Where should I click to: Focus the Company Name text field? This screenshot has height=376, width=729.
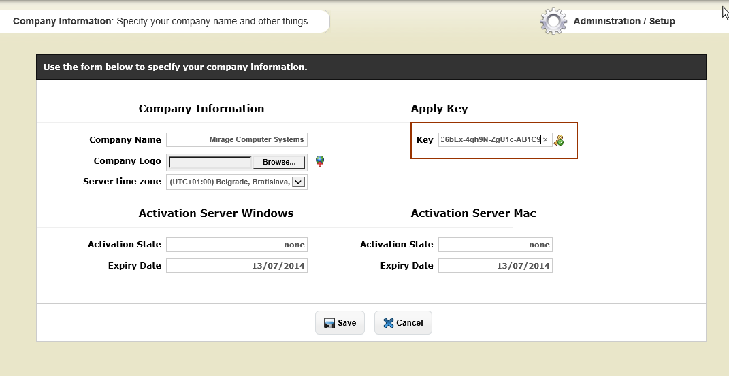(x=237, y=139)
